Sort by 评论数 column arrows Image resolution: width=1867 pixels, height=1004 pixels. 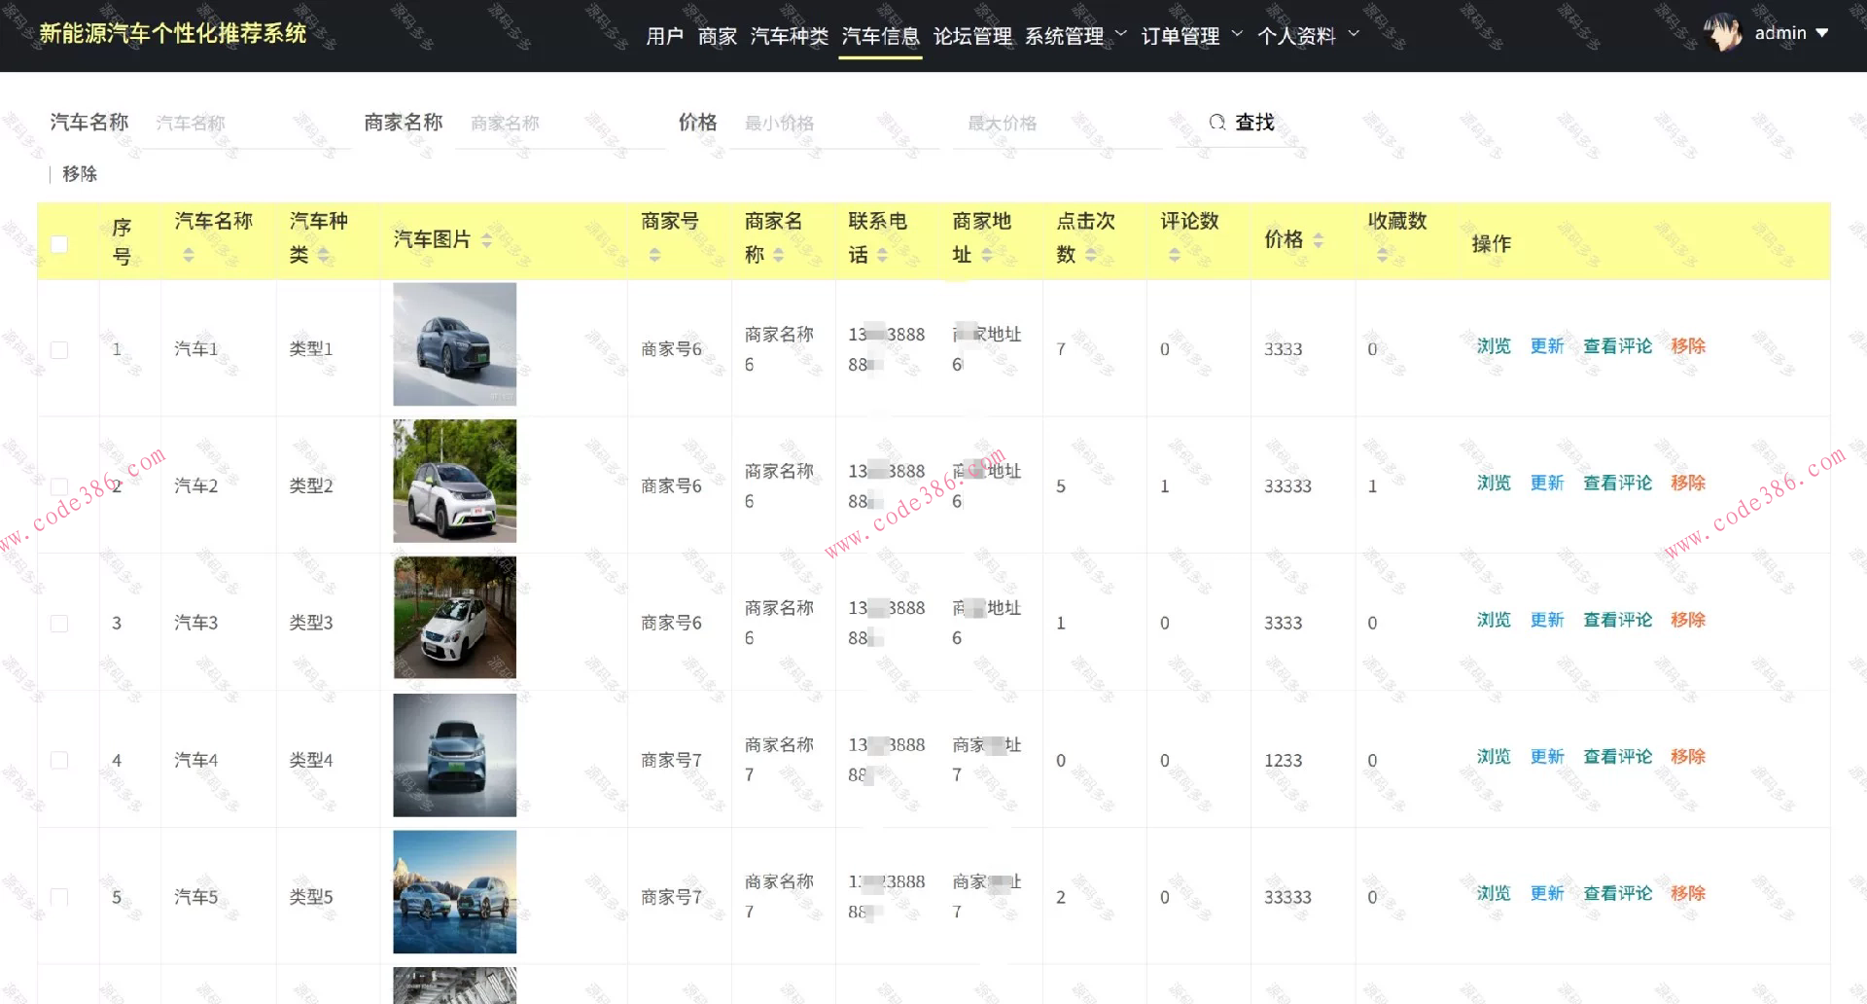coord(1177,256)
